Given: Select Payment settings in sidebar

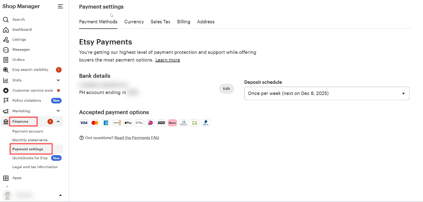Looking at the screenshot, I should 28,149.
